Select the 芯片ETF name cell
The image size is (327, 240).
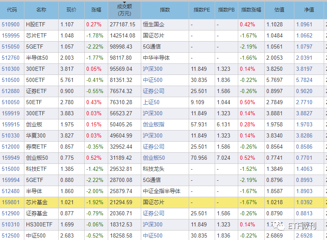(x=41, y=35)
